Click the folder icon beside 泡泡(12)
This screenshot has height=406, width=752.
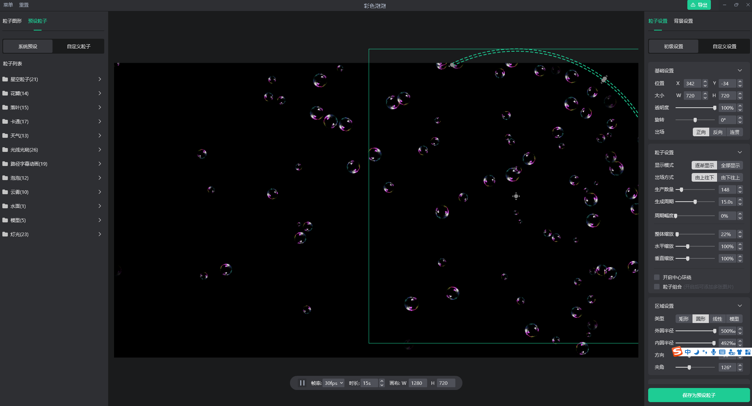[x=5, y=178]
